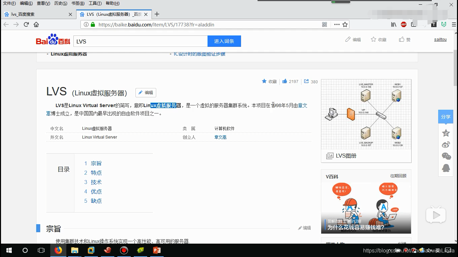Click the 往期回顾 link
The image size is (458, 257).
398,176
